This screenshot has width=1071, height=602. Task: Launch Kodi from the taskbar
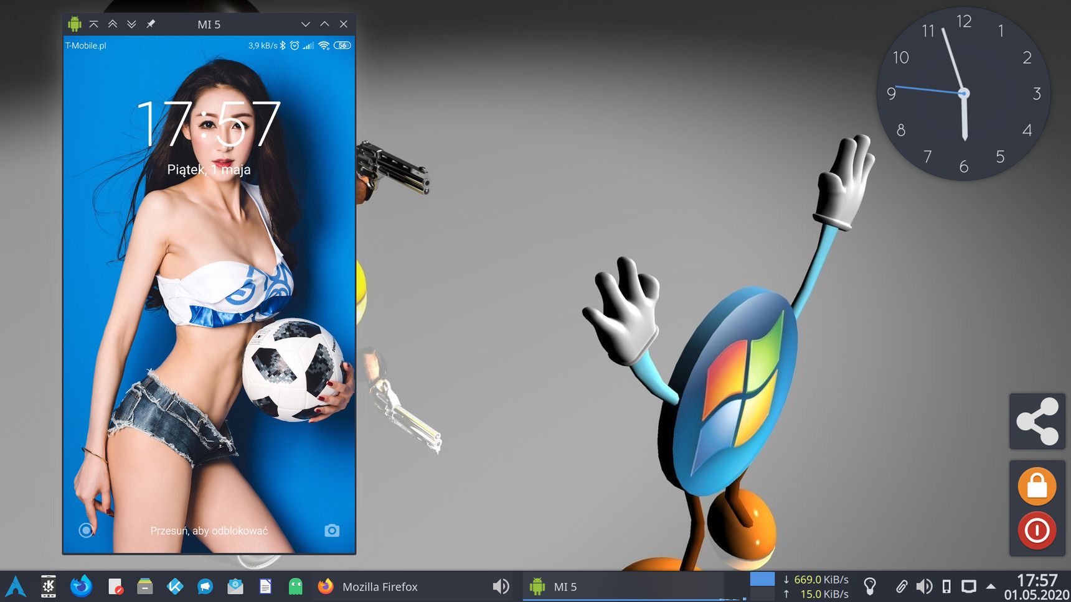[175, 586]
